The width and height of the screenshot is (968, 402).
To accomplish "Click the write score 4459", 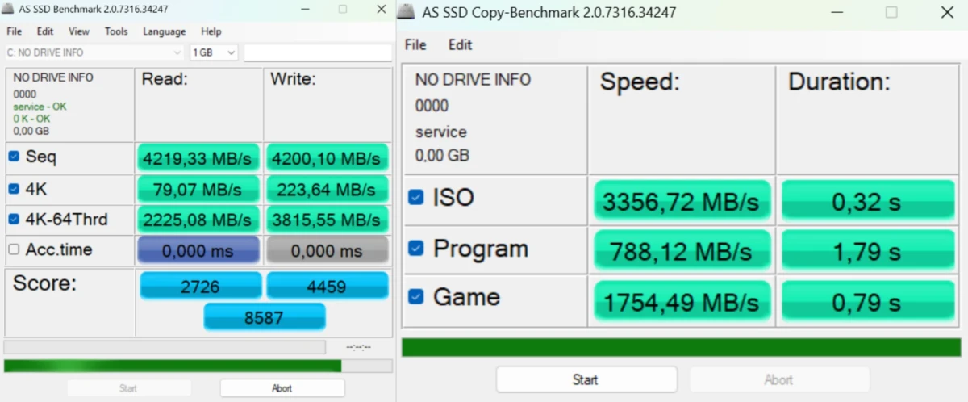I will pyautogui.click(x=328, y=286).
